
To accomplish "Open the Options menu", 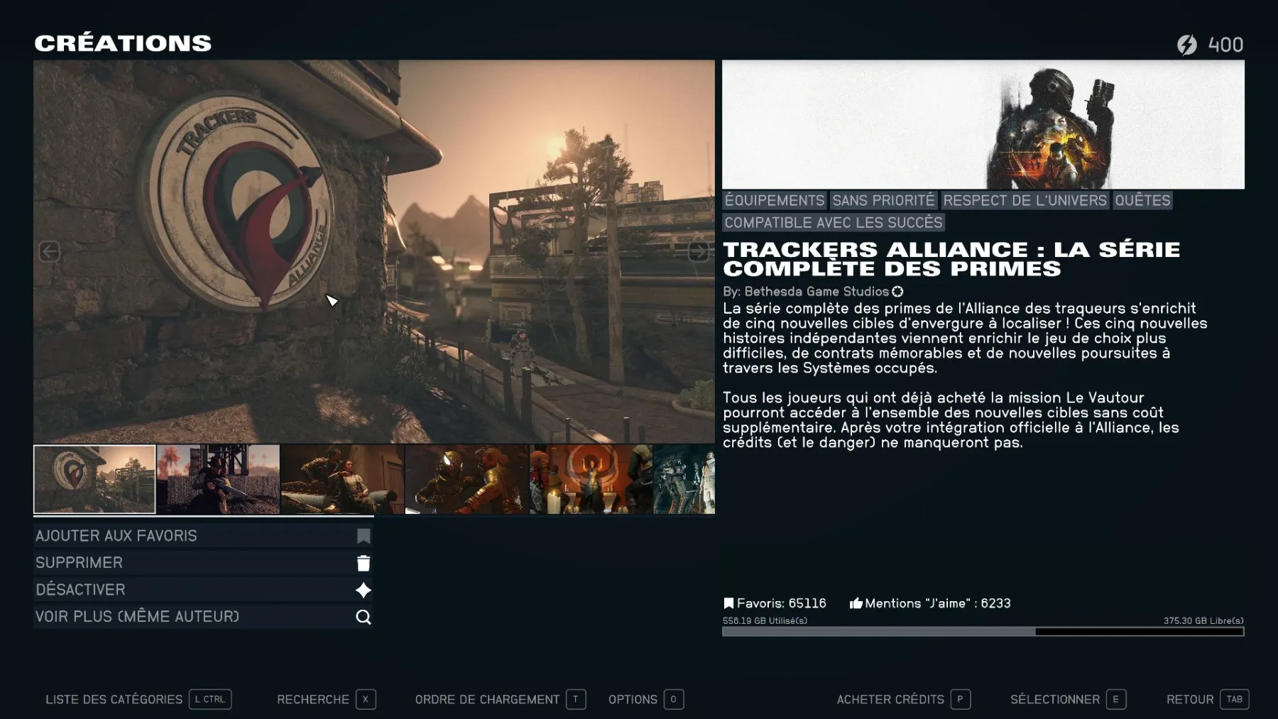I will click(x=633, y=699).
